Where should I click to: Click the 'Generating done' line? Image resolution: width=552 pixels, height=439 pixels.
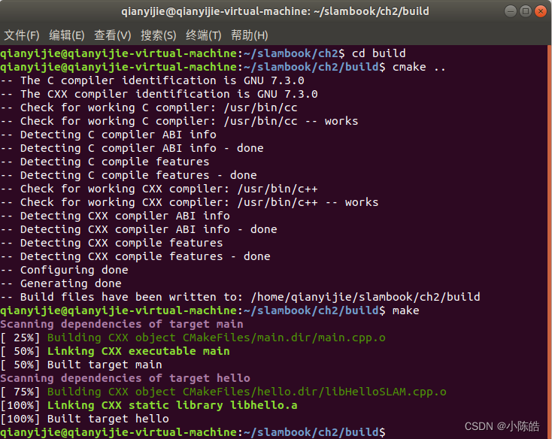click(x=61, y=283)
